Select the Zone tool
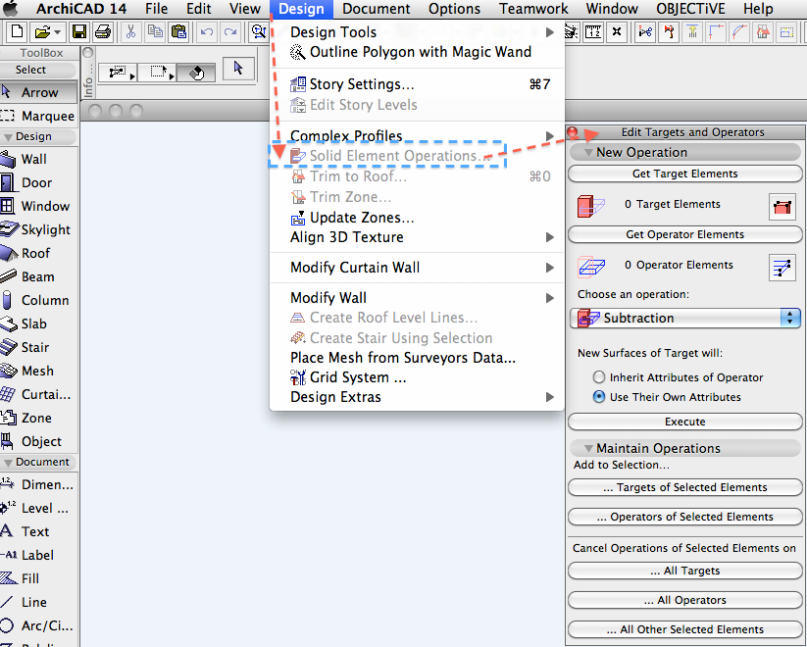Image resolution: width=807 pixels, height=647 pixels. pos(38,418)
